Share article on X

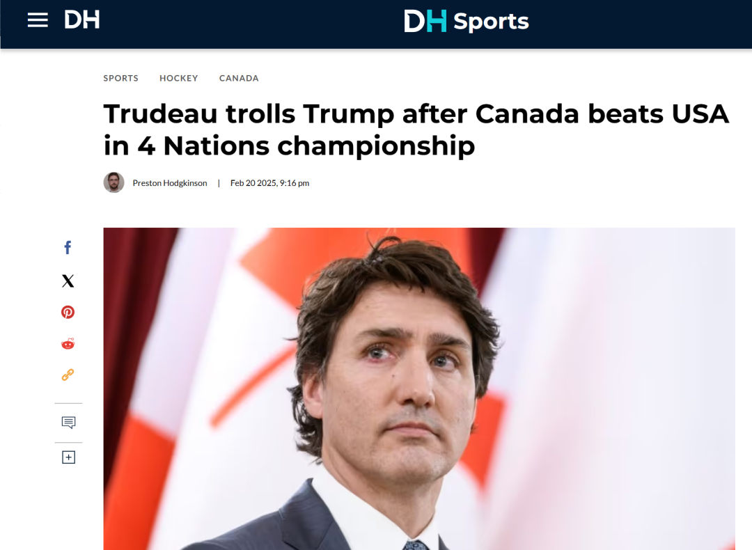[x=68, y=281]
